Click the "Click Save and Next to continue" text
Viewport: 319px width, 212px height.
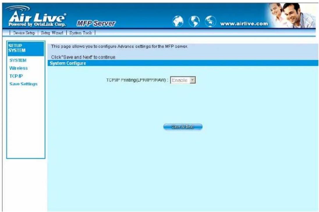point(84,57)
